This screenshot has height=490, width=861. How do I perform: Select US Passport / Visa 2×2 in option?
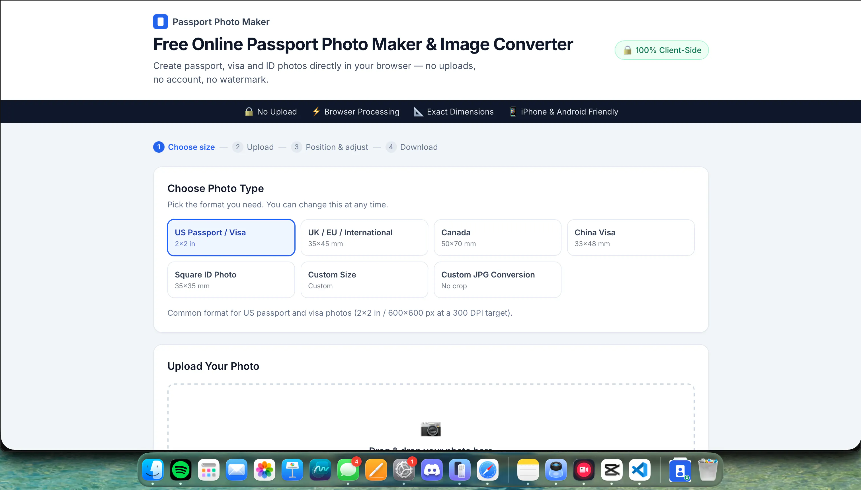[231, 238]
